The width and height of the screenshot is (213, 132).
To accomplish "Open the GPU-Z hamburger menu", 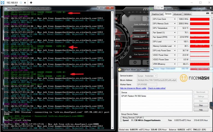I will click(212, 13).
